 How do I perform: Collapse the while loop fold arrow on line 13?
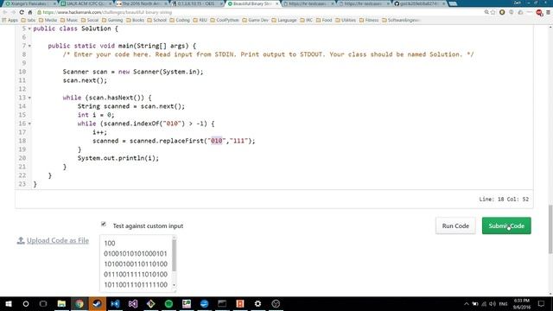(x=29, y=98)
